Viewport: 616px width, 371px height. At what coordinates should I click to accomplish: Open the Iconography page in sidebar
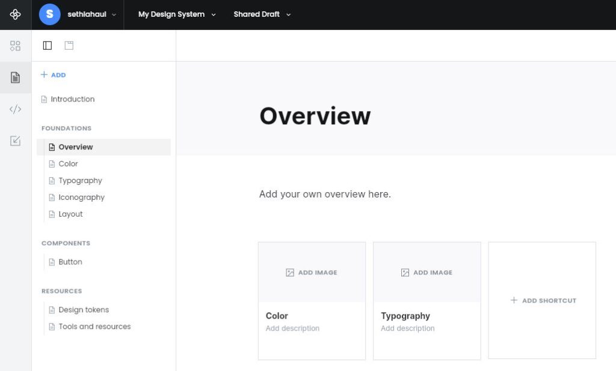81,198
